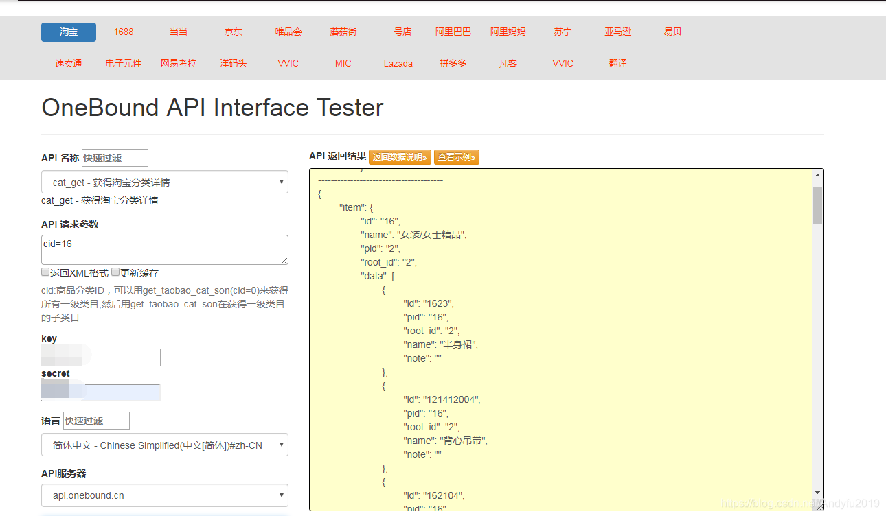Click the "name": "半身裙" line
The image size is (886, 516).
coord(440,344)
